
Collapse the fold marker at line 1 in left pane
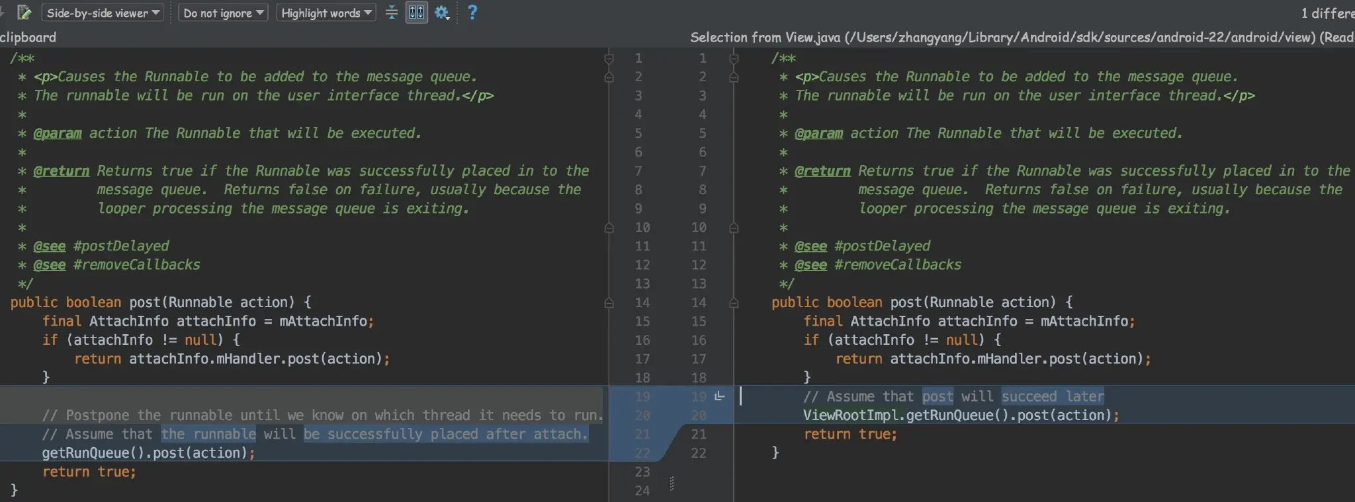tap(609, 58)
